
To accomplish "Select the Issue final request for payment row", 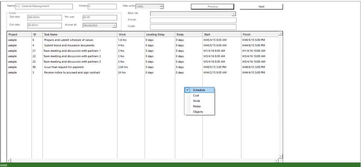I will coord(143,67).
